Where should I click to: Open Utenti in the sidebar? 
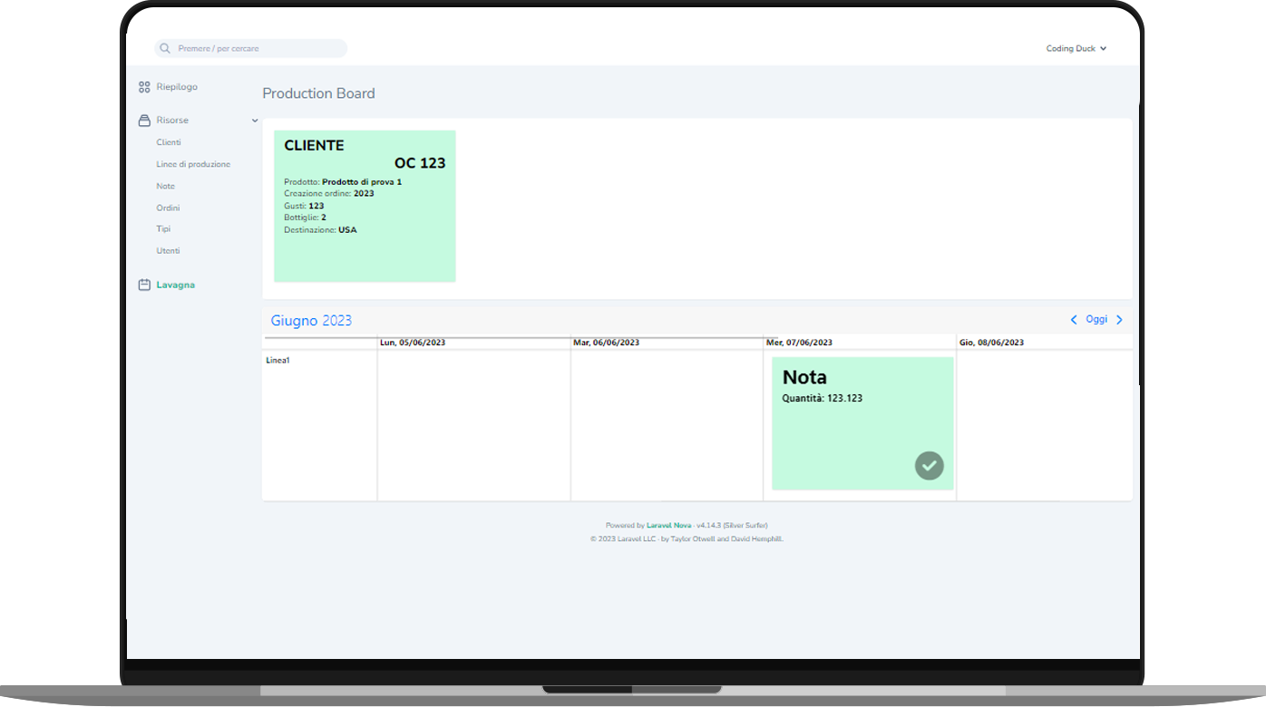pos(168,251)
